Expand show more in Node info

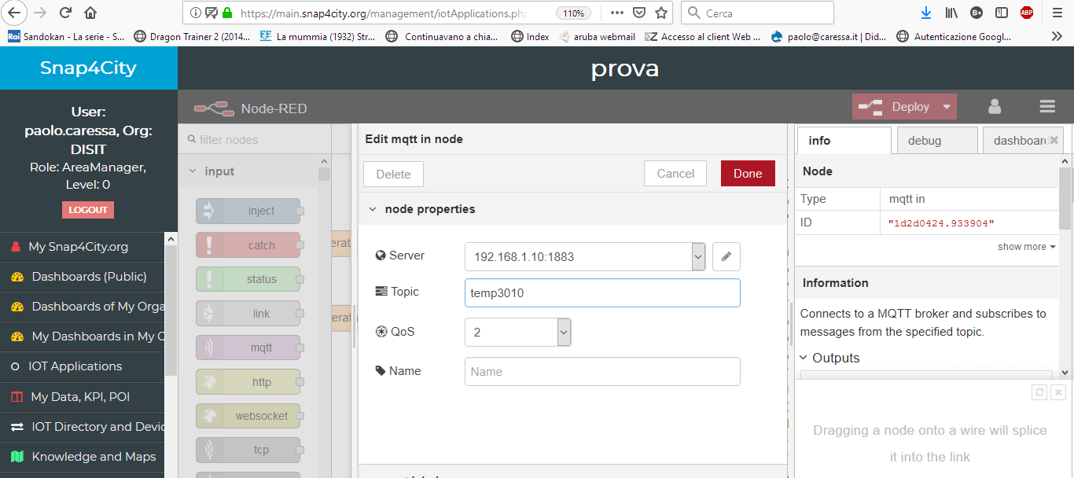(x=1026, y=247)
